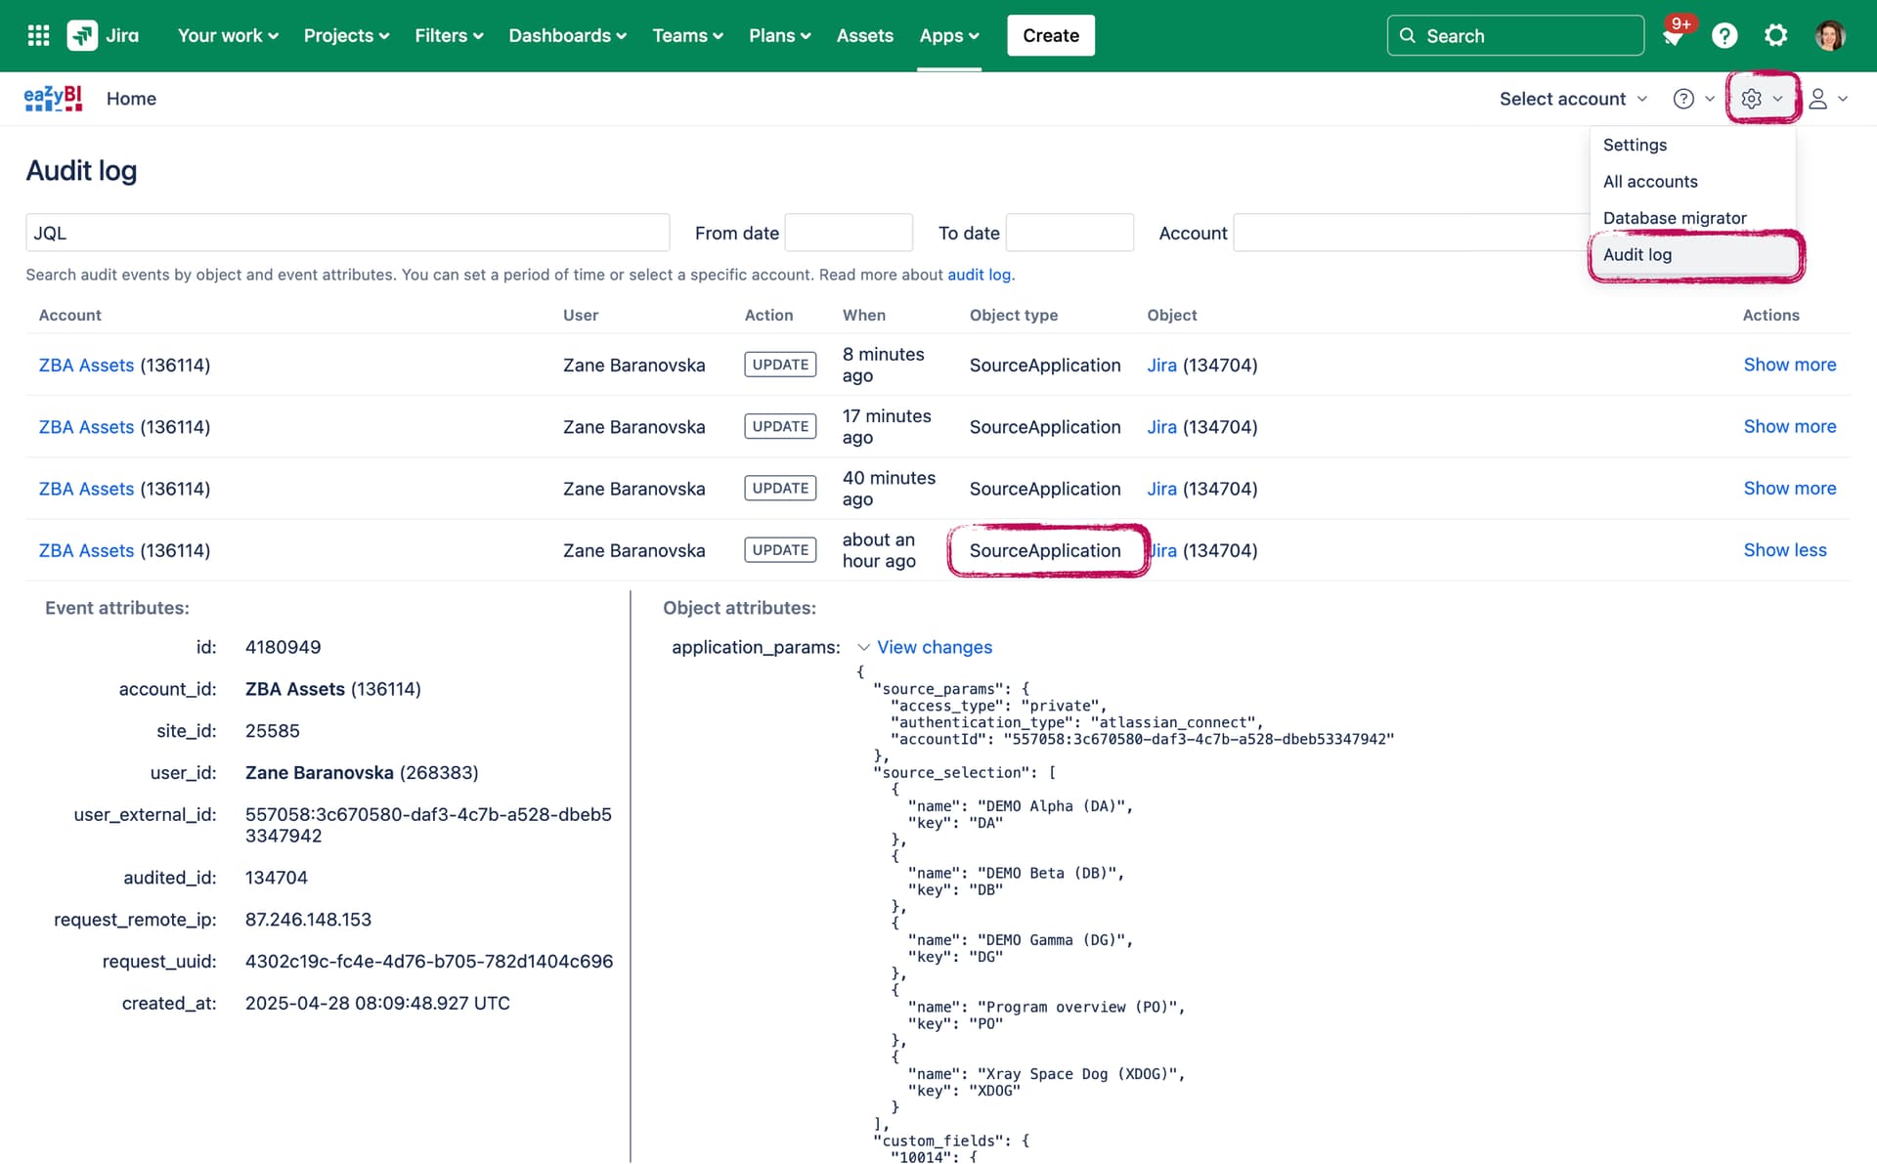Click the eazyBI logo
This screenshot has height=1164, width=1877.
point(53,98)
